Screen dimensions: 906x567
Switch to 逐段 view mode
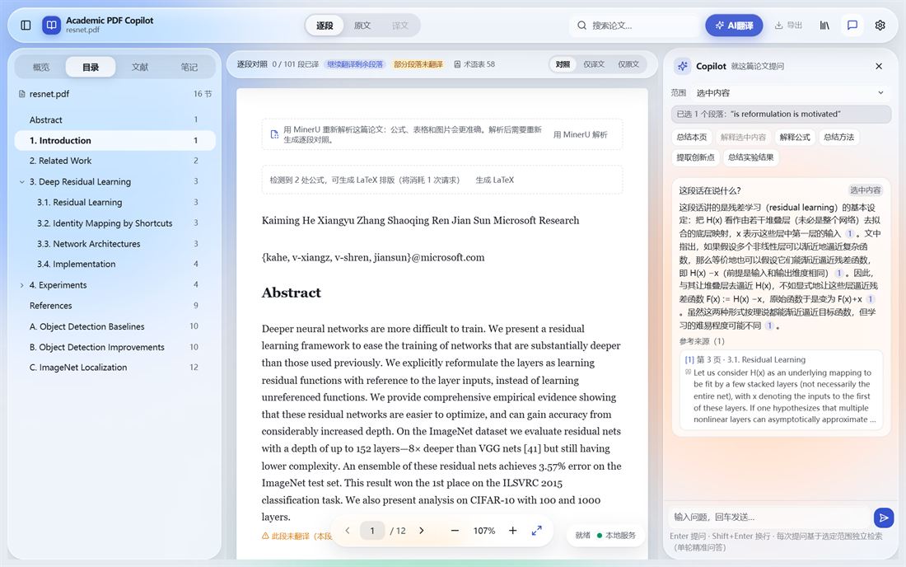coord(325,26)
